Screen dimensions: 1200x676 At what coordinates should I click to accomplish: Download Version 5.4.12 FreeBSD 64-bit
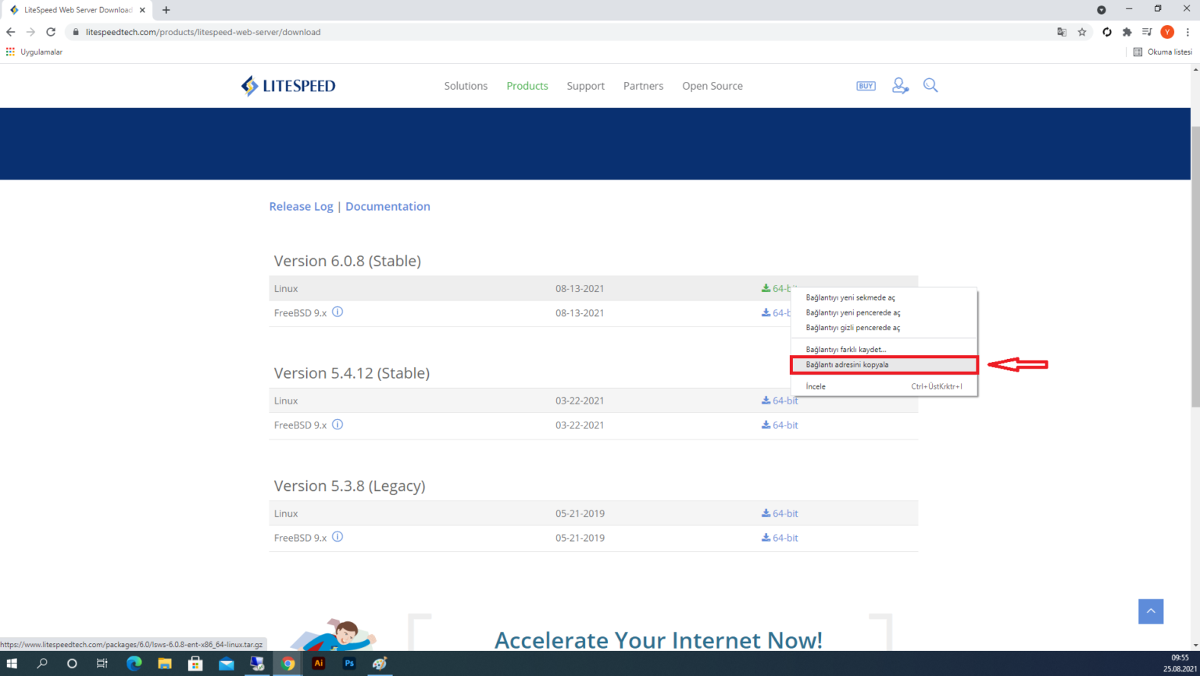pyautogui.click(x=780, y=425)
